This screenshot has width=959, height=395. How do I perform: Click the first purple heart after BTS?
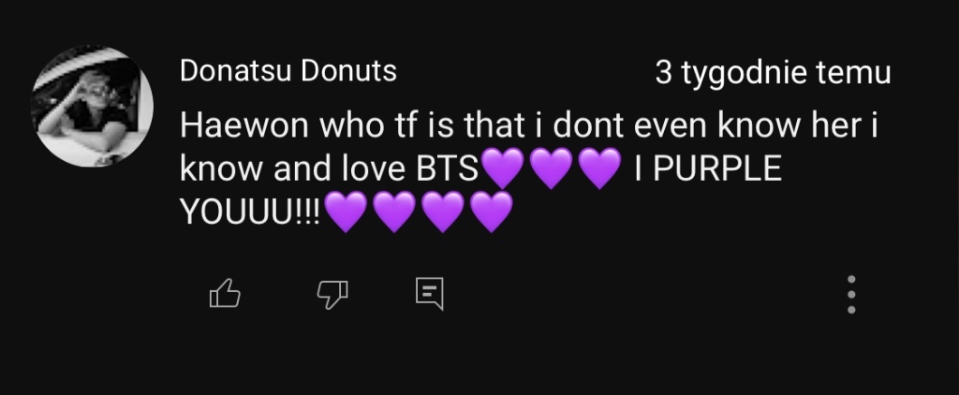(x=503, y=169)
